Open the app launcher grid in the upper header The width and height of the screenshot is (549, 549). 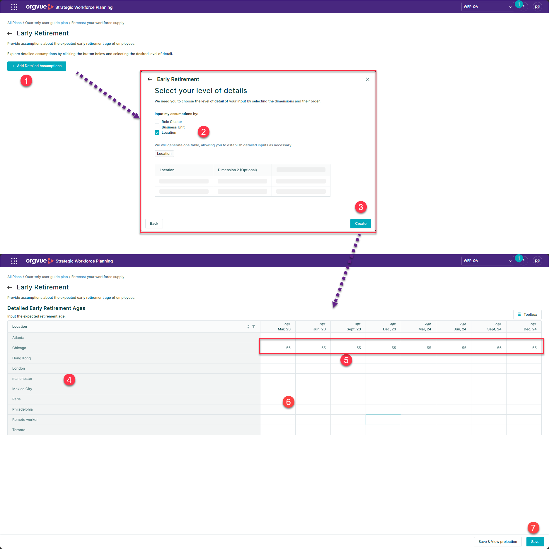click(x=14, y=7)
